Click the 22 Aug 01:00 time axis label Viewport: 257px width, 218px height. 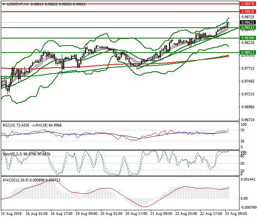(x=186, y=214)
